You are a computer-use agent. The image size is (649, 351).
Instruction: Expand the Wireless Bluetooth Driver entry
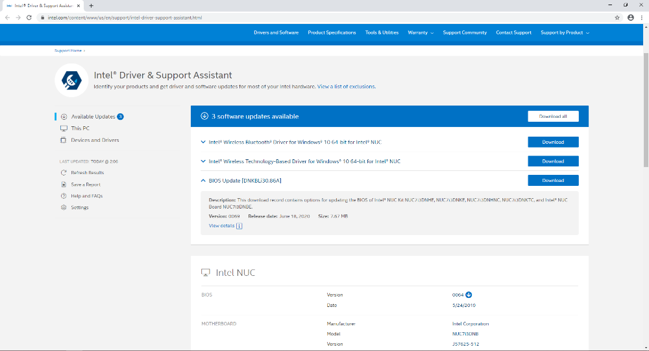202,142
